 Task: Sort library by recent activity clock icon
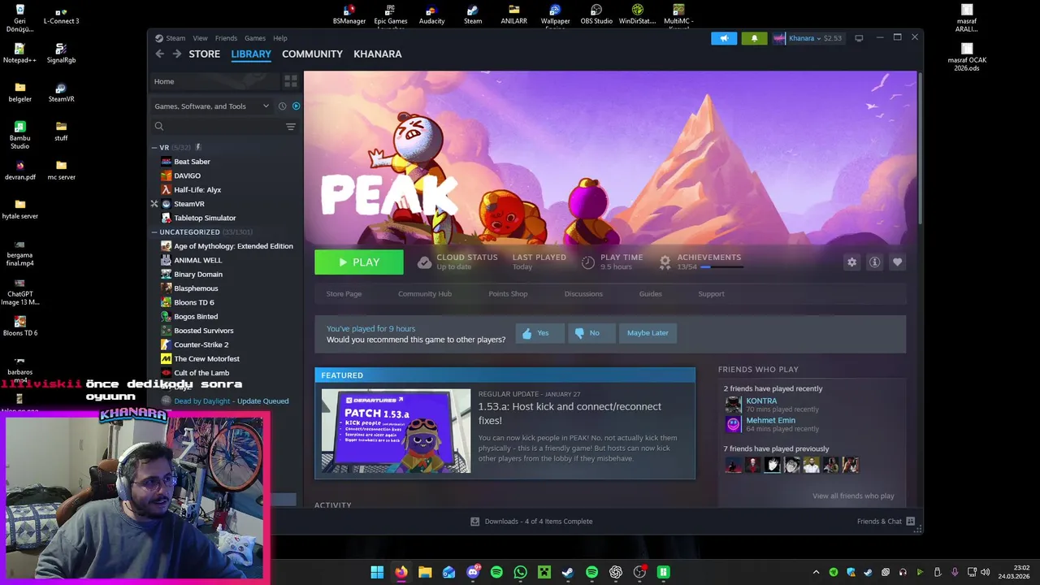point(282,106)
